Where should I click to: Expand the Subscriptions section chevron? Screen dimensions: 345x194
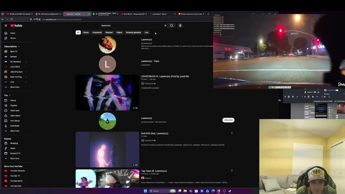(19, 47)
